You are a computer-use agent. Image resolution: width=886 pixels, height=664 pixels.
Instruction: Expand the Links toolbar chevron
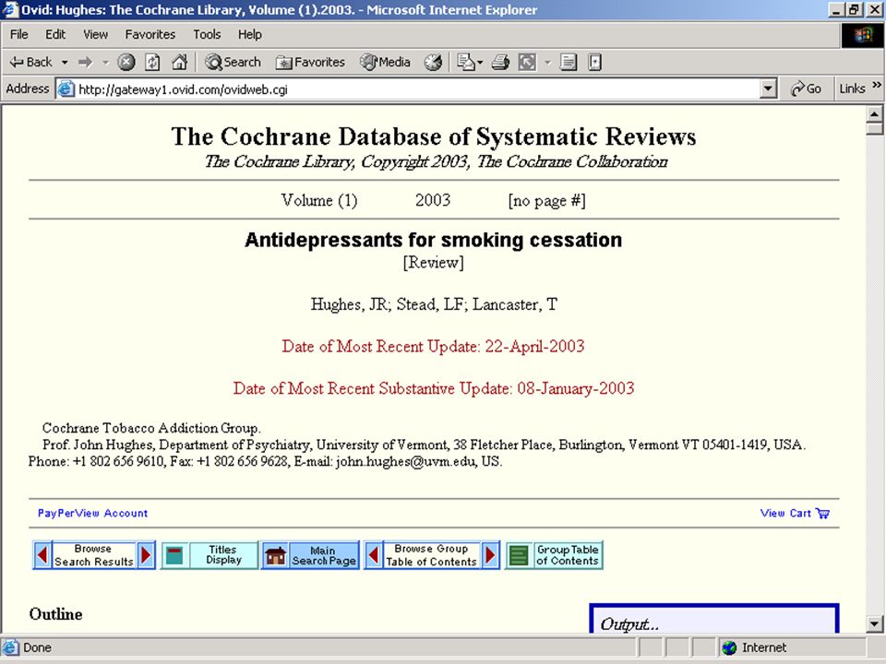pos(877,85)
